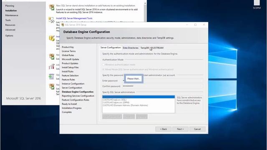
Task: Click the Global Rules setup step
Action: [x=68, y=55]
